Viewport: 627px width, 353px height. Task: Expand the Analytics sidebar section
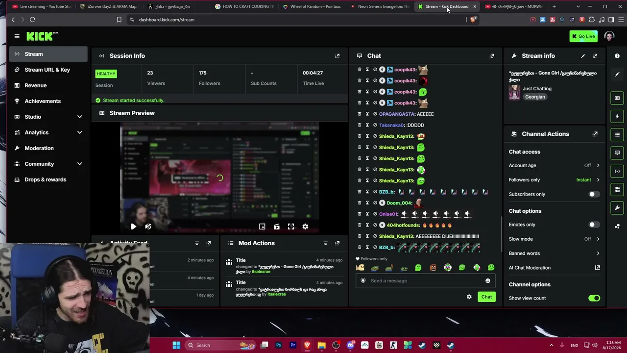click(x=79, y=132)
